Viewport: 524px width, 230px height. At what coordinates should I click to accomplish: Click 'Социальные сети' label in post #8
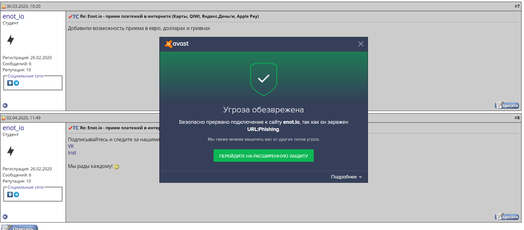click(x=26, y=187)
